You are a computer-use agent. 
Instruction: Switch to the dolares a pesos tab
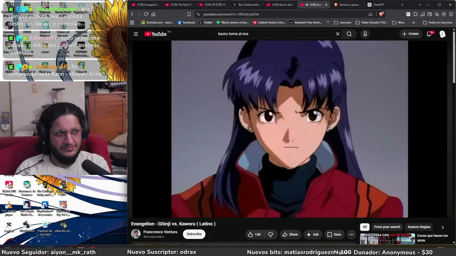click(x=346, y=5)
